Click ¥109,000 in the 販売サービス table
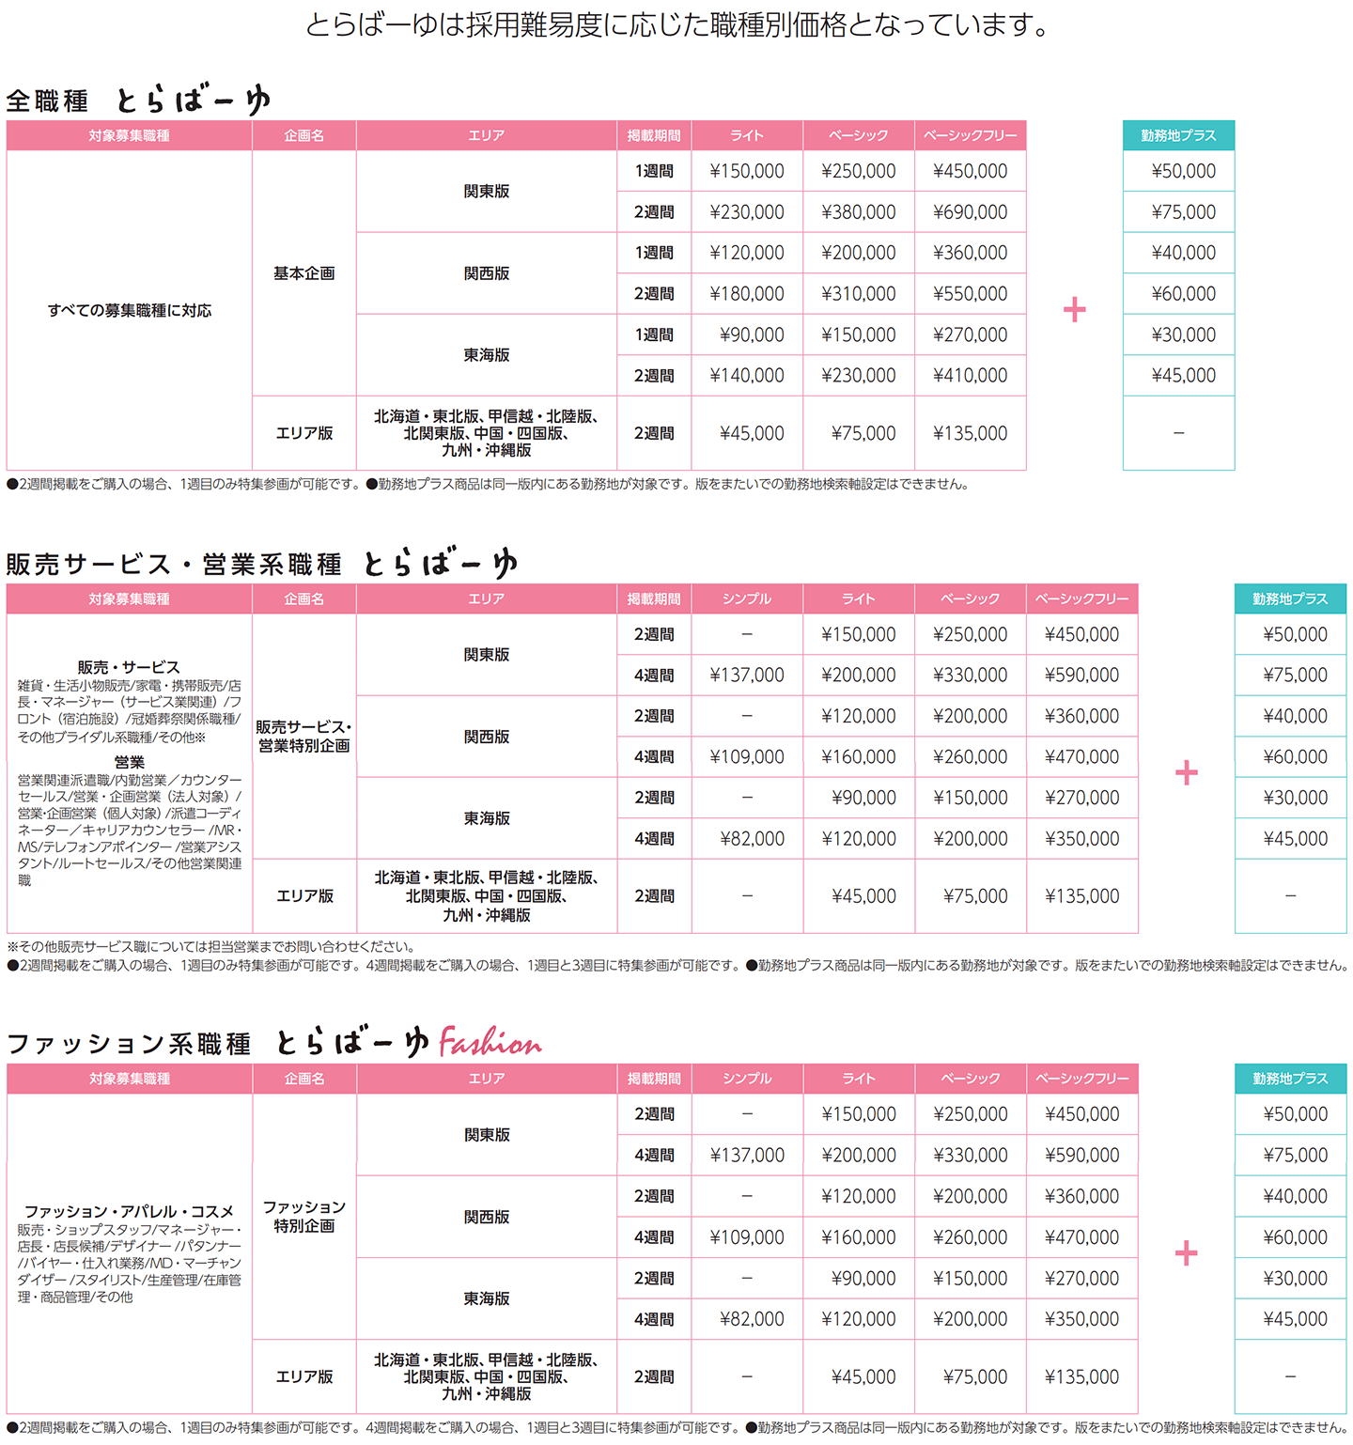 (747, 757)
